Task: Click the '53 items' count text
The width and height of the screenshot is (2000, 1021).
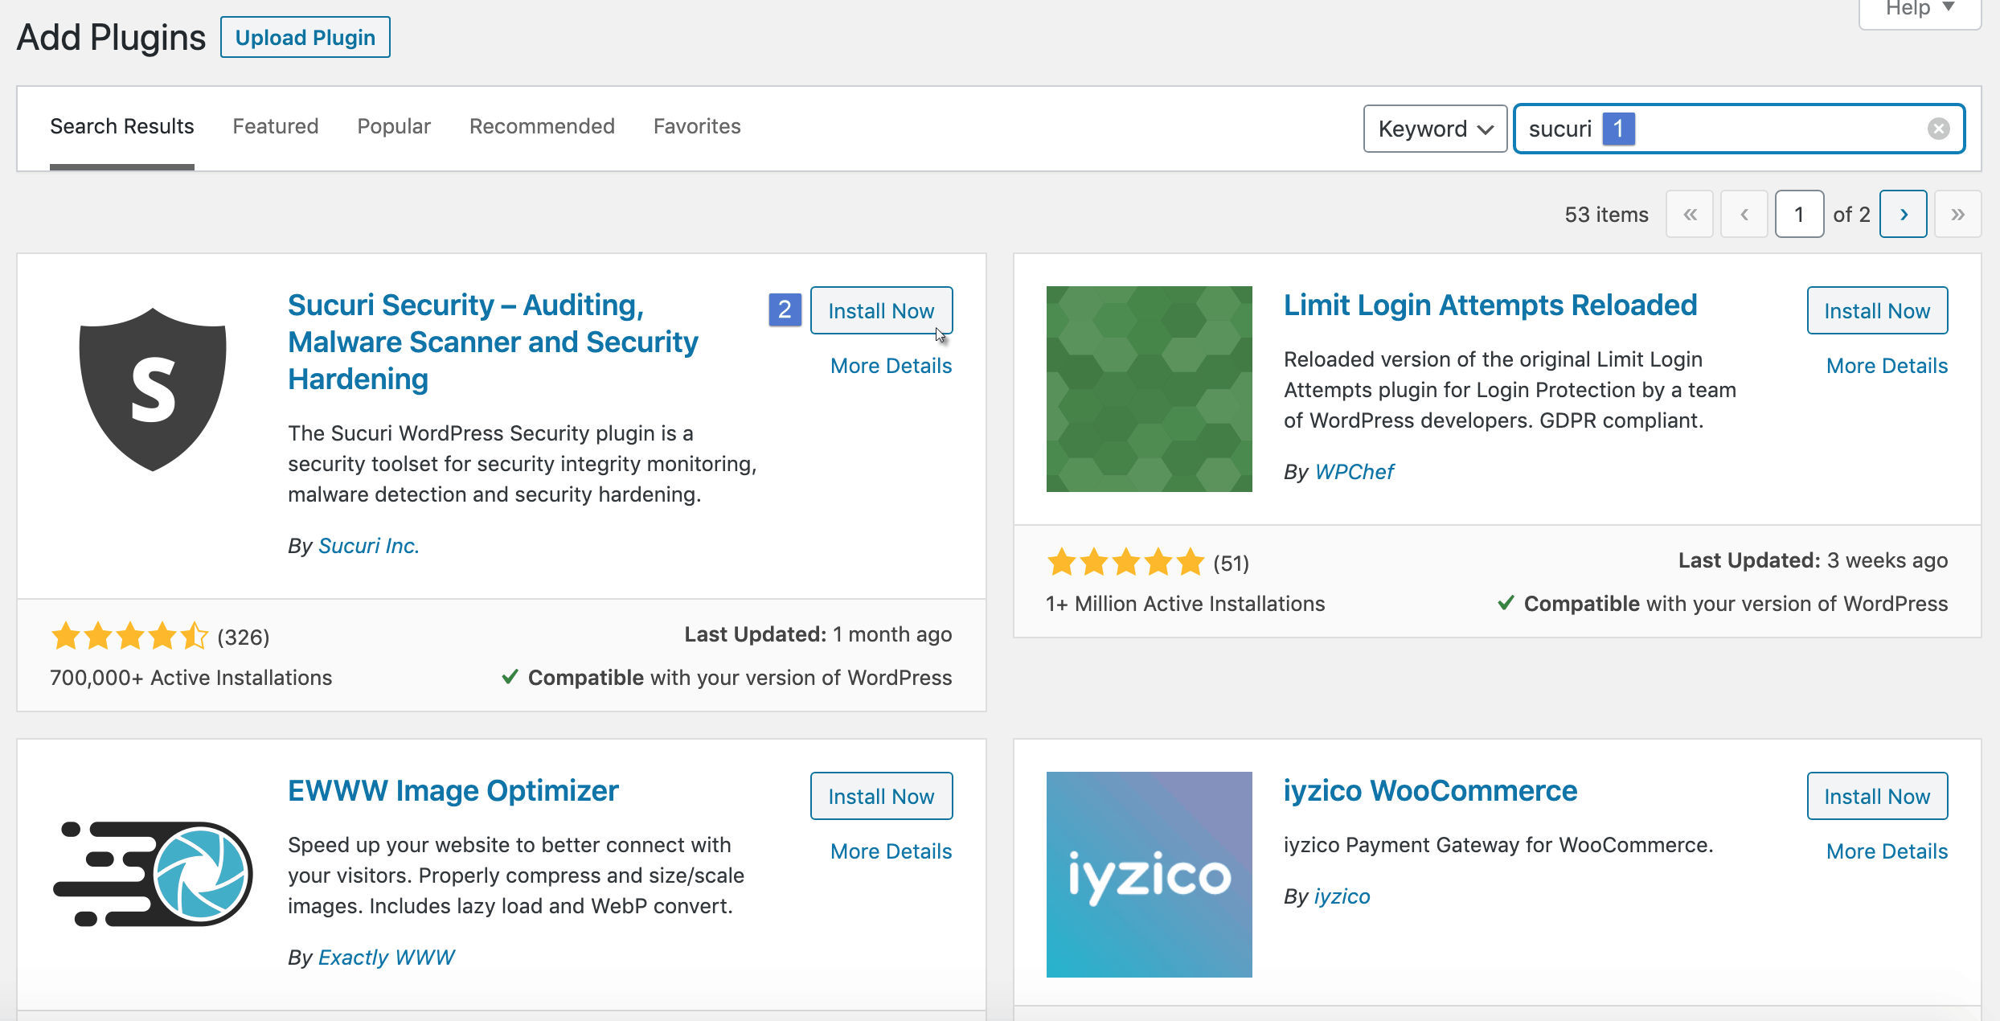Action: tap(1606, 215)
